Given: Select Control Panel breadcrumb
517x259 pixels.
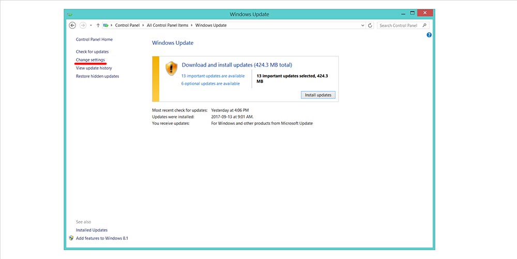Looking at the screenshot, I should pos(127,25).
